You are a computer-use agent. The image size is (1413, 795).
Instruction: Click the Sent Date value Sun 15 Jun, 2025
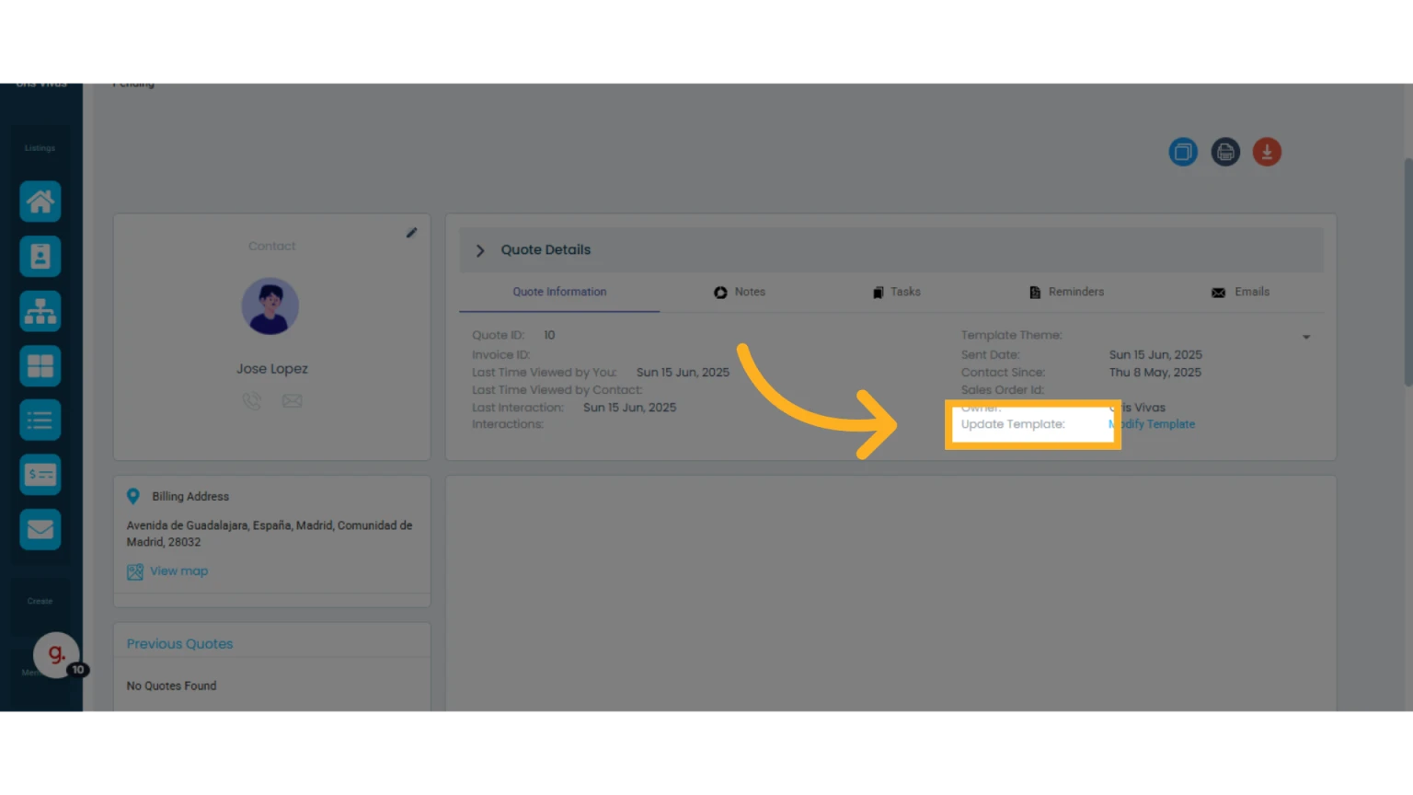pos(1155,355)
